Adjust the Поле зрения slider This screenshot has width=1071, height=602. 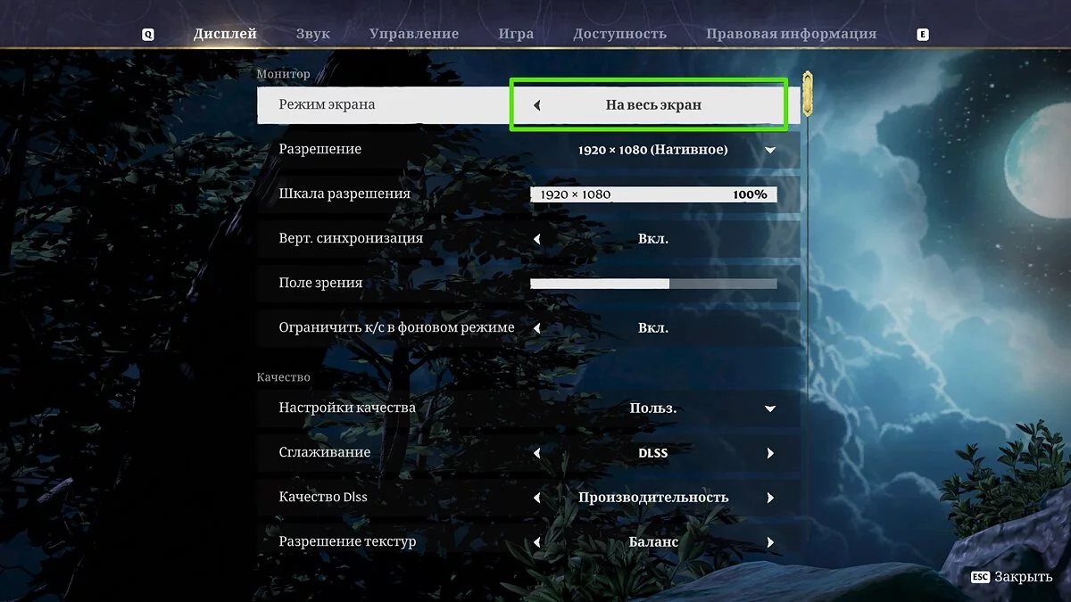tap(653, 284)
